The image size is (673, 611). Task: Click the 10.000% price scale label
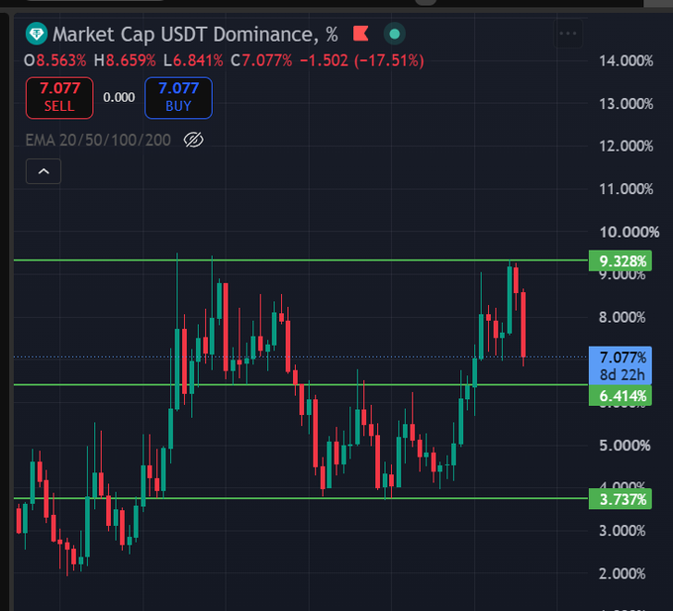point(629,233)
